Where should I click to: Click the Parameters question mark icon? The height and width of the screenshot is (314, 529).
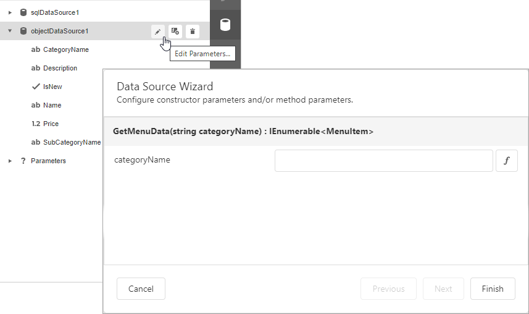pos(23,161)
